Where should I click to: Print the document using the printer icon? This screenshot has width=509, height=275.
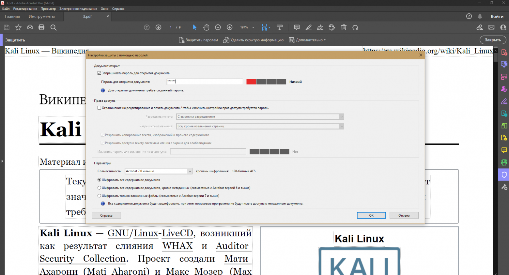pos(41,27)
